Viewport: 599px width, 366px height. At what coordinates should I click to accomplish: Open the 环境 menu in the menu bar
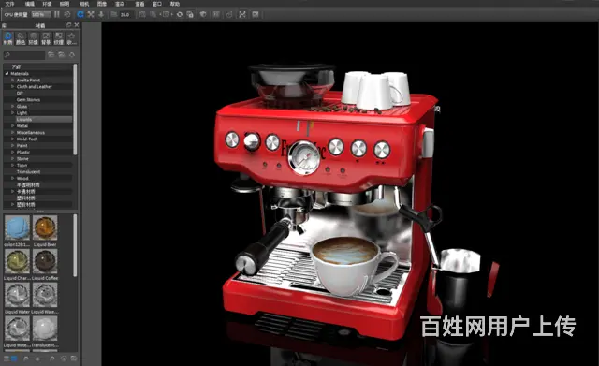coord(47,4)
